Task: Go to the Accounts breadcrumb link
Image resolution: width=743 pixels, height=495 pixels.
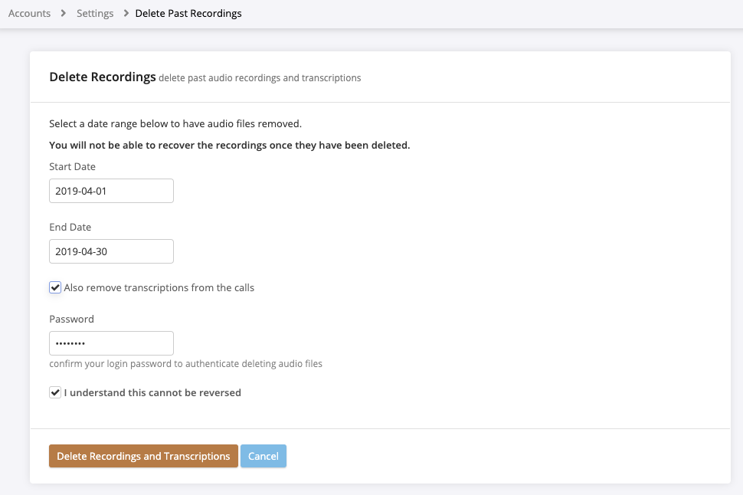Action: (29, 13)
